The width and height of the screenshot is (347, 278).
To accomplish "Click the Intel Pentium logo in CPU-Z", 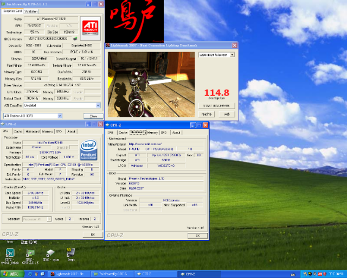I will (x=88, y=150).
